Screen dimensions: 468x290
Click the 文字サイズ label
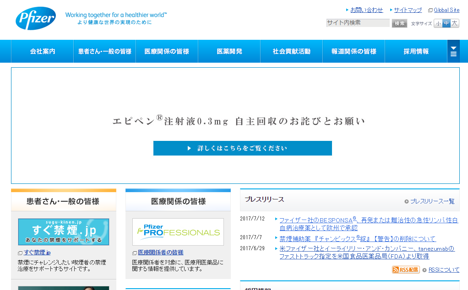click(421, 23)
